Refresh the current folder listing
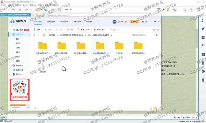The image size is (206, 123). pyautogui.click(x=44, y=35)
